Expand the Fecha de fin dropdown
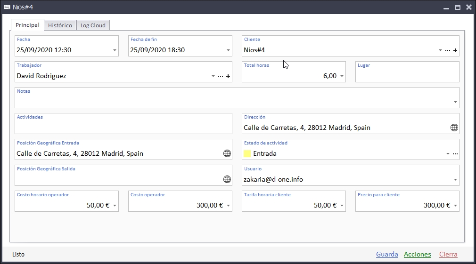Screen dimensions: 476x264 click(x=228, y=50)
